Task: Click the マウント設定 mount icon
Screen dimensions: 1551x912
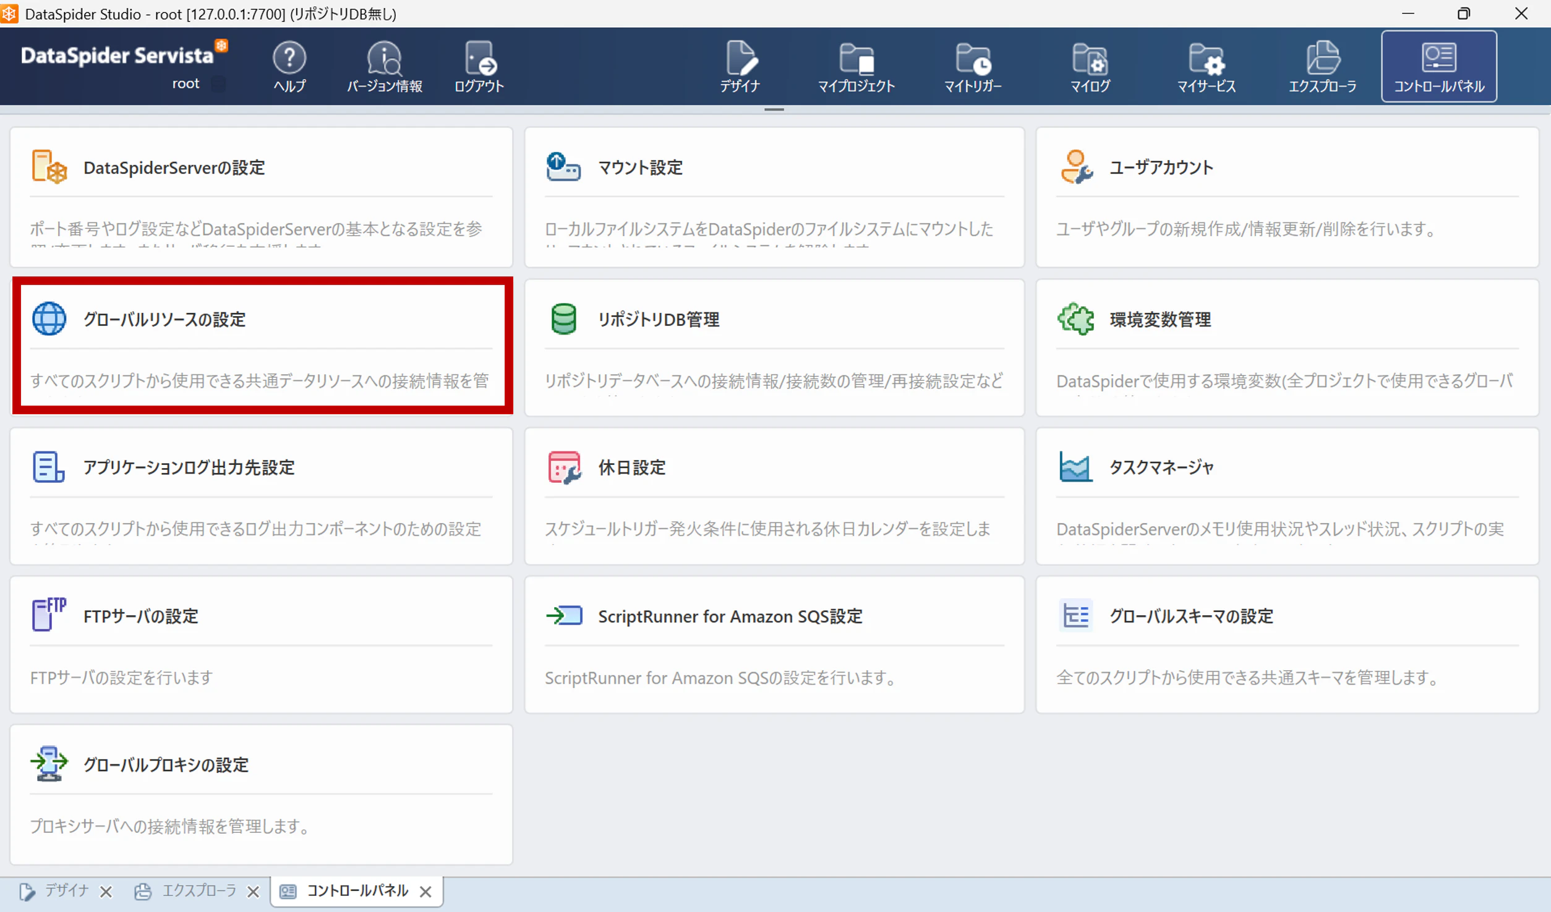Action: pos(563,167)
